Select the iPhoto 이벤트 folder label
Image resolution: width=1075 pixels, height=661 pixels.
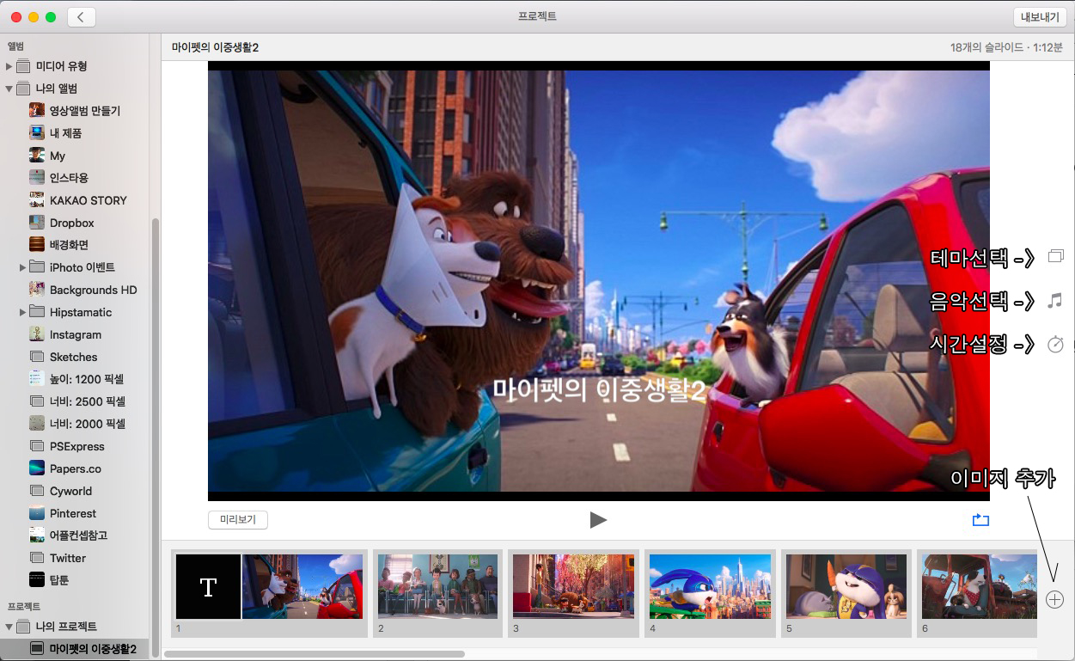(82, 267)
